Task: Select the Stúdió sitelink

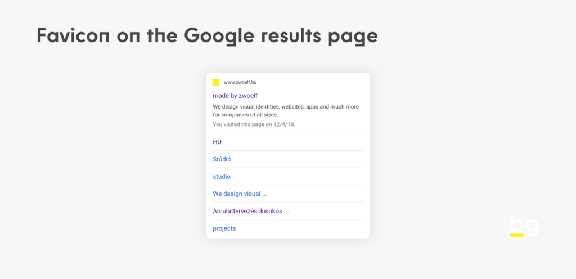Action: (x=222, y=159)
